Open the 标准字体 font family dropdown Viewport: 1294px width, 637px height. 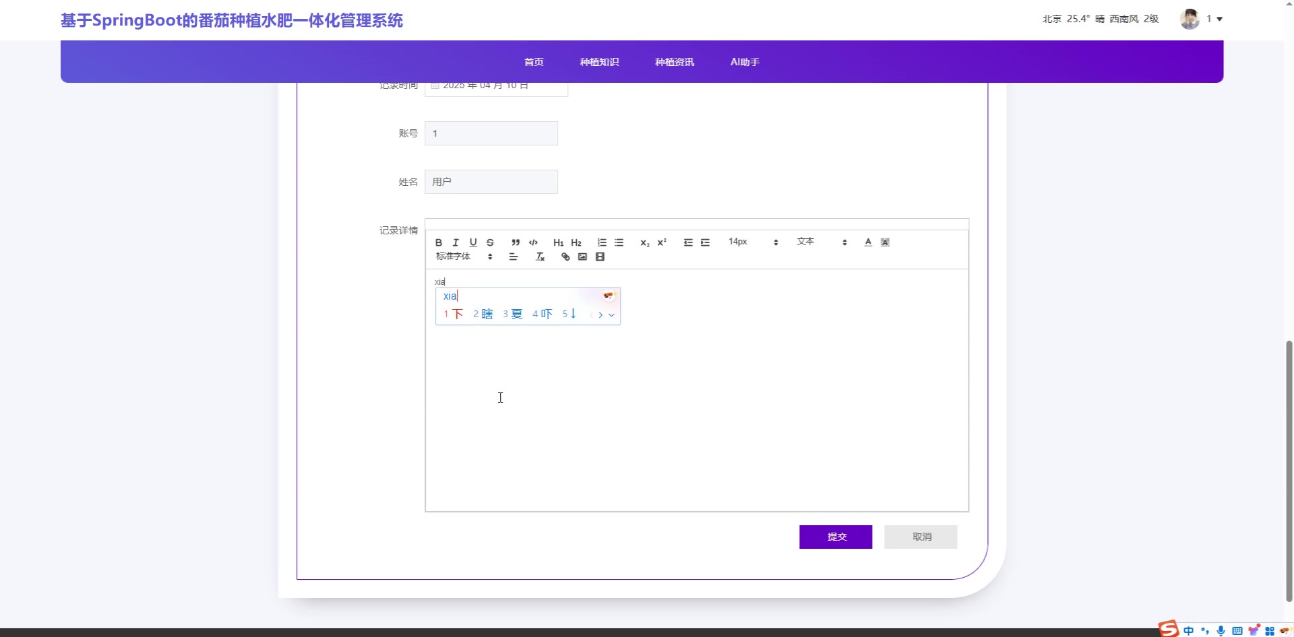pos(464,257)
